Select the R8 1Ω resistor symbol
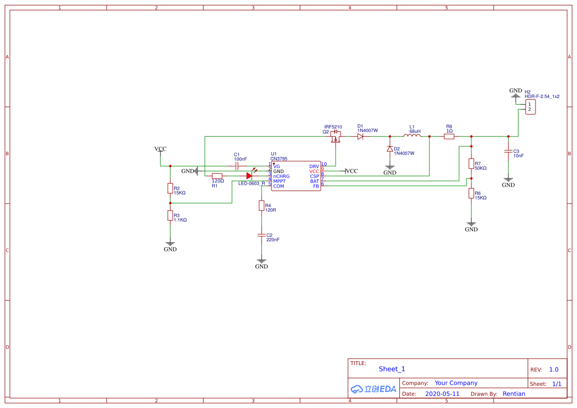Viewport: 577px width, 408px height. coord(449,137)
